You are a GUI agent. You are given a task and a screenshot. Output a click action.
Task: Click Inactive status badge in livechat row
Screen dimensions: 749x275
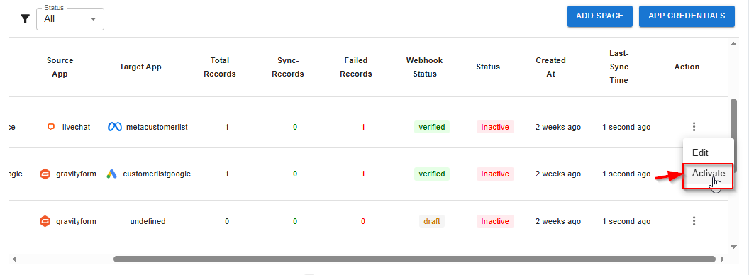click(x=495, y=127)
